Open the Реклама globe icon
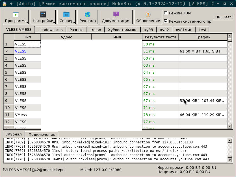236x177 pixels. pyautogui.click(x=88, y=14)
